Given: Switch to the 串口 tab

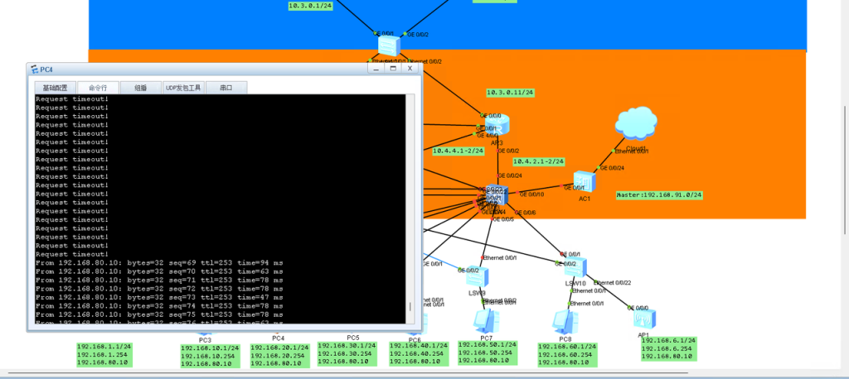Looking at the screenshot, I should click(226, 88).
